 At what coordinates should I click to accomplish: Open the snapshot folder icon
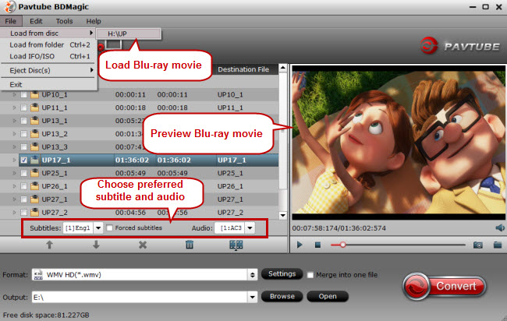point(498,245)
